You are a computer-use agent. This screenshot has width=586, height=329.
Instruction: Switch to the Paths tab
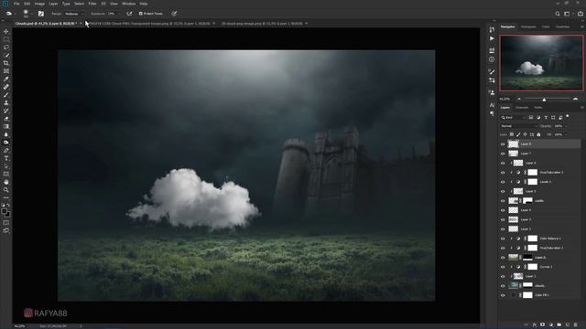pos(538,108)
